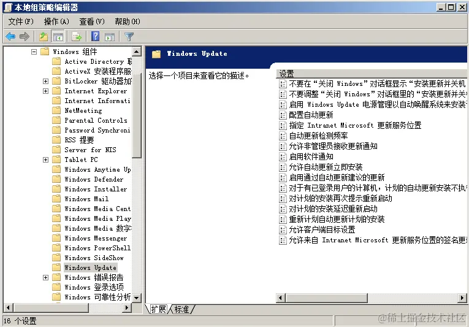
Task: Click the policy icon beside 允许客户端目标设置
Action: tap(283, 230)
